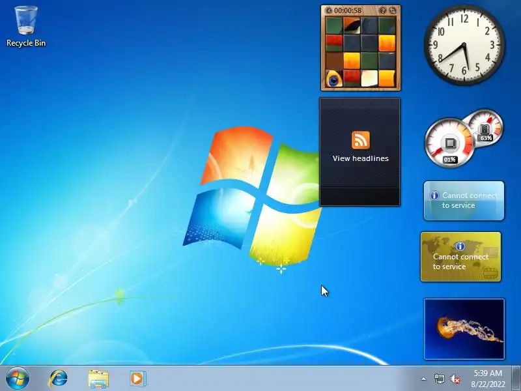This screenshot has width=521, height=391.
Task: Show hidden tray icons arrow
Action: pos(424,379)
